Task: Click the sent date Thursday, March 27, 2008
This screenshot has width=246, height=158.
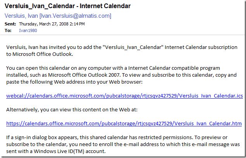Action: tap(44, 24)
